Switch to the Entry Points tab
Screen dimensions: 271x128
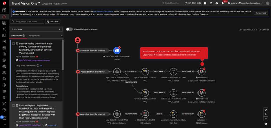click(34, 36)
